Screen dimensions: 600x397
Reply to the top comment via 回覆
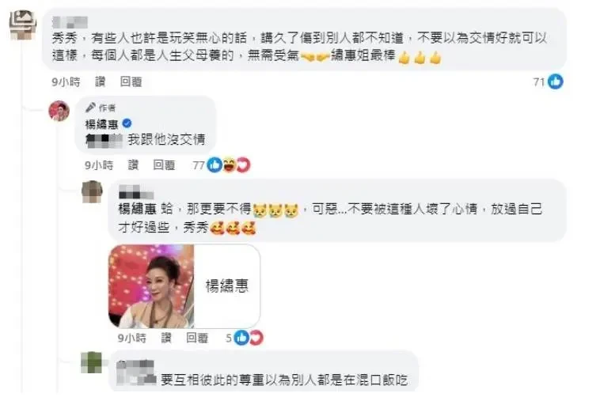(x=131, y=81)
